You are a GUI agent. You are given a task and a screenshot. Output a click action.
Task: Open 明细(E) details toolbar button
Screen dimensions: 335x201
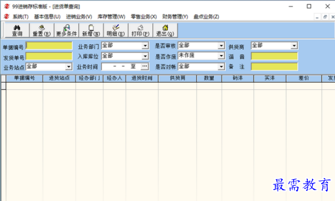[x=116, y=30]
